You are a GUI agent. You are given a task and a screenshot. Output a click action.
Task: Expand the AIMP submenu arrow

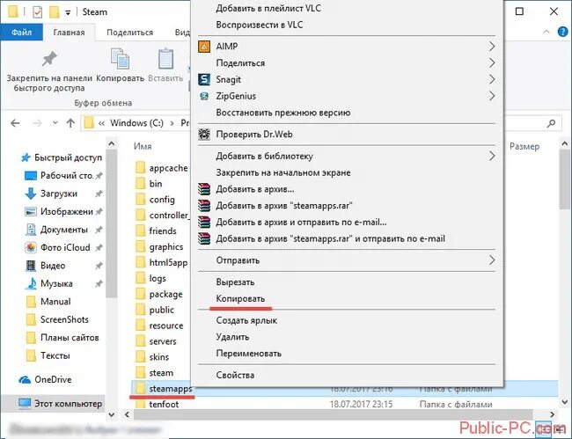(x=492, y=47)
